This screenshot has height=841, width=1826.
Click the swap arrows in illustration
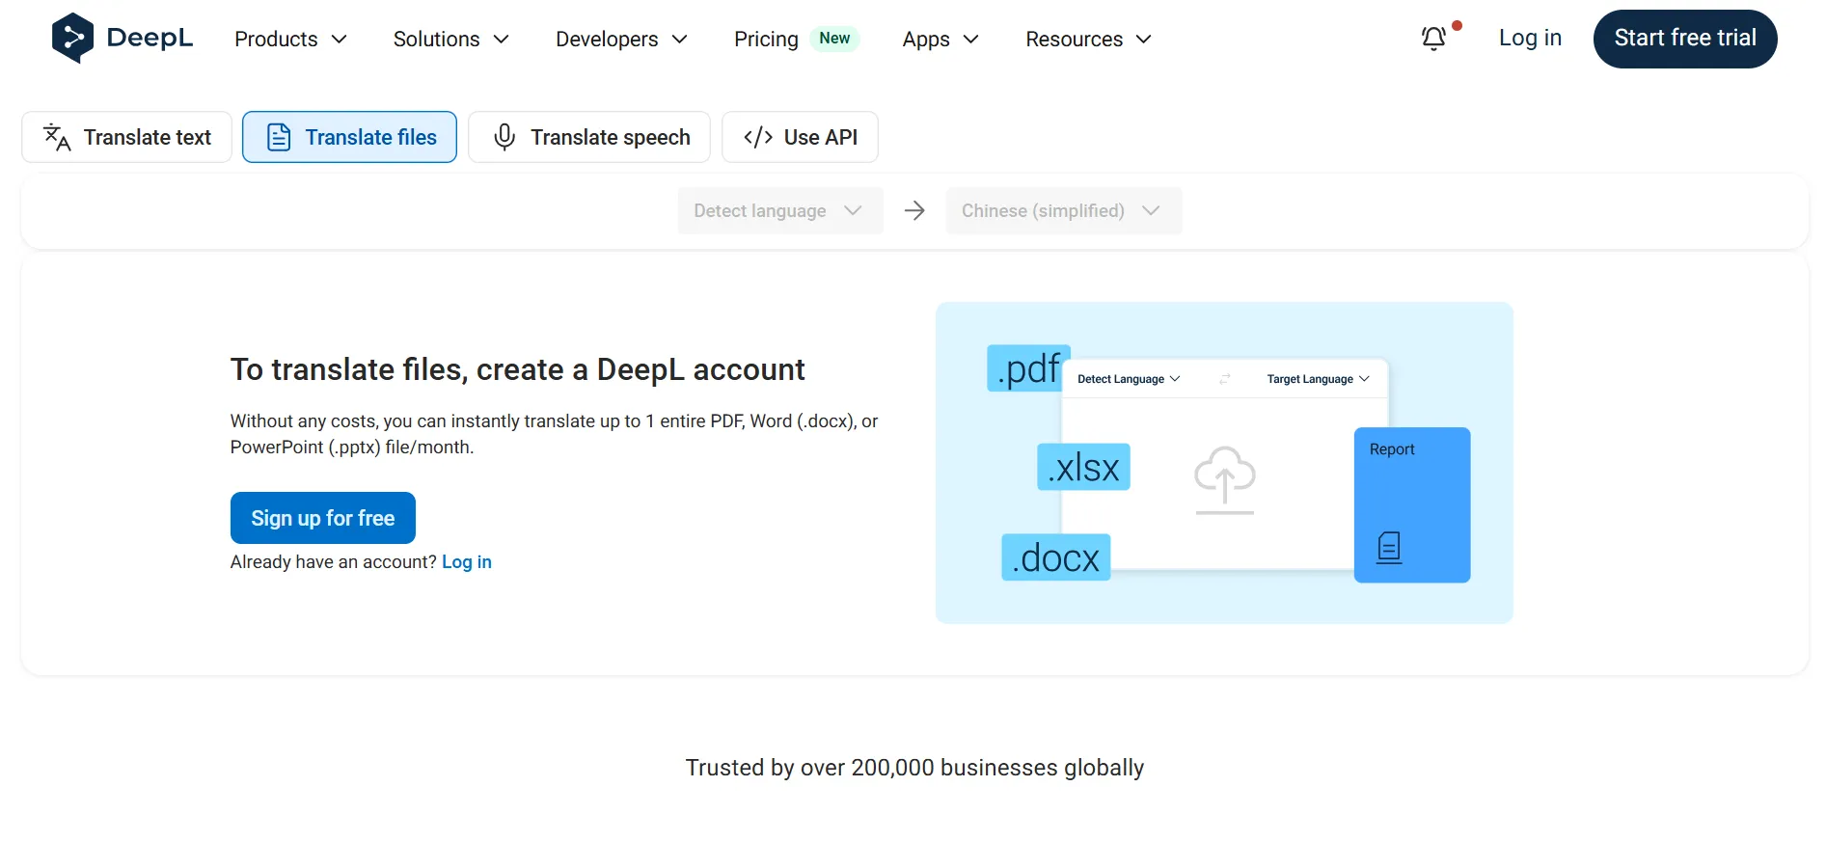tap(1224, 379)
